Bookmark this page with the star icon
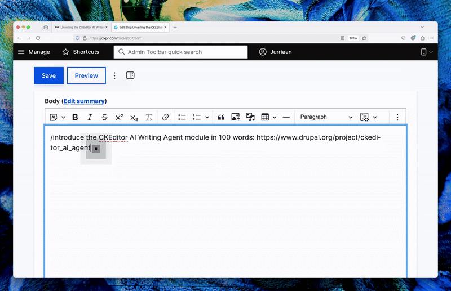The height and width of the screenshot is (291, 451). [364, 38]
